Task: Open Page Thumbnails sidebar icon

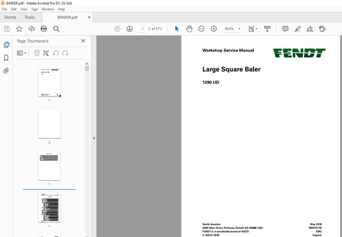Action: click(6, 45)
